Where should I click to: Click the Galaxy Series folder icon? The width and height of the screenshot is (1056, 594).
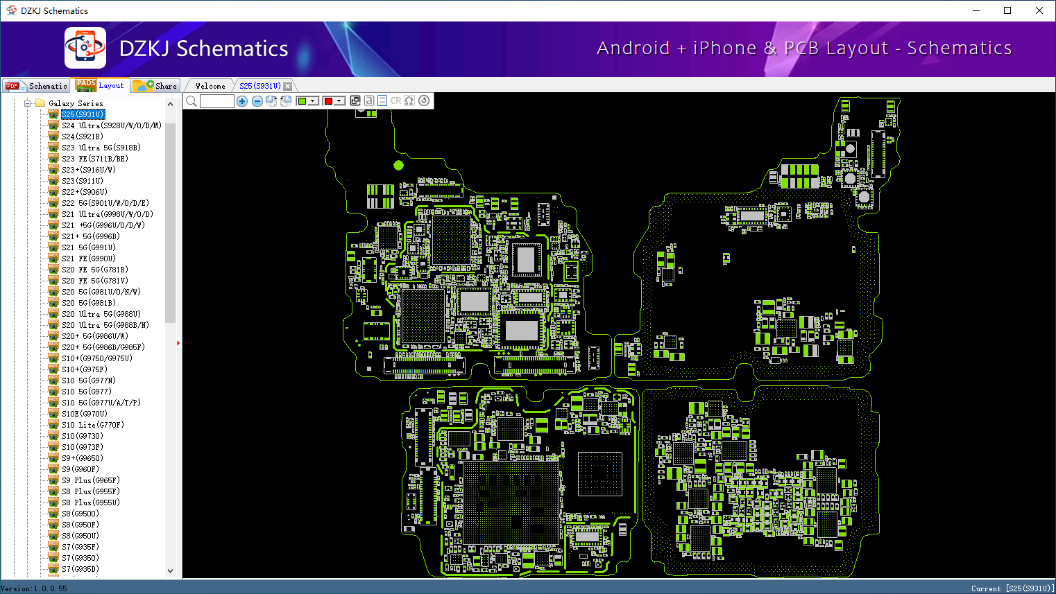40,103
